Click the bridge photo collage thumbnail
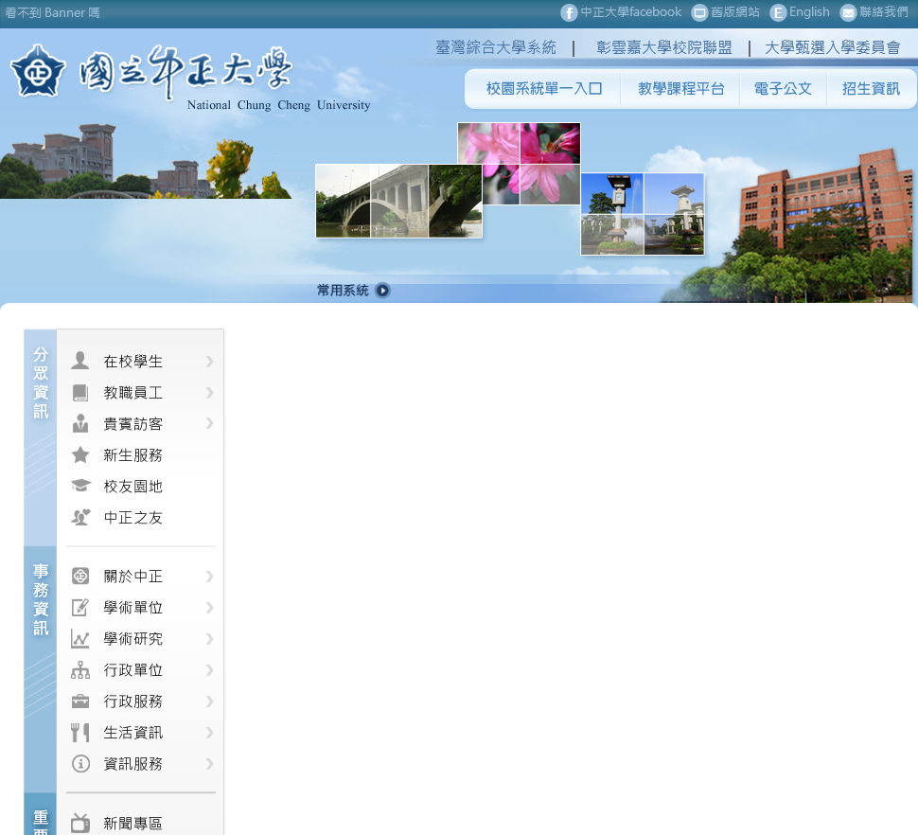This screenshot has width=918, height=835. point(398,201)
